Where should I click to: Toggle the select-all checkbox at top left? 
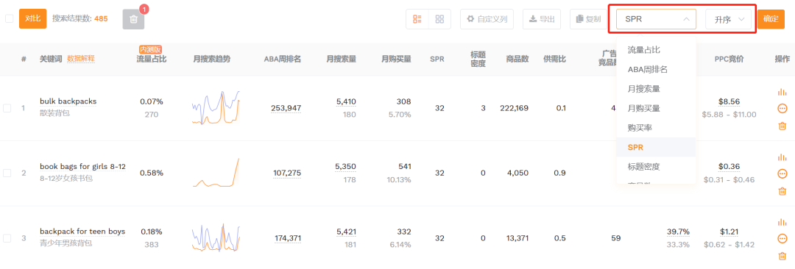tap(9, 19)
